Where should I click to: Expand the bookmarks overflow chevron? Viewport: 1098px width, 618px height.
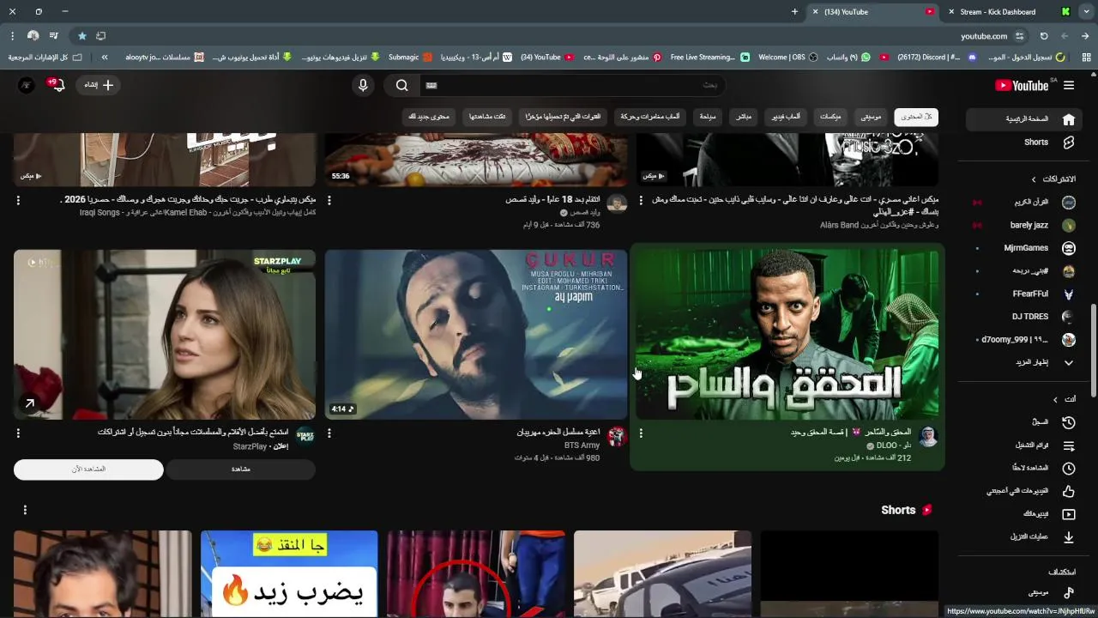click(105, 58)
